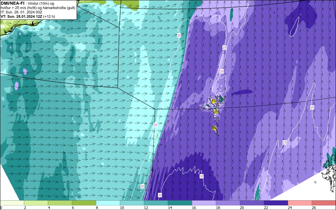The image size is (336, 210).
Task: Click the legend scale number 14
Action: click(x=170, y=208)
